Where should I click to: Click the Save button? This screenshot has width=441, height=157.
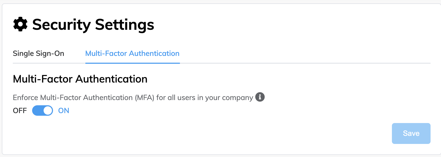411,133
